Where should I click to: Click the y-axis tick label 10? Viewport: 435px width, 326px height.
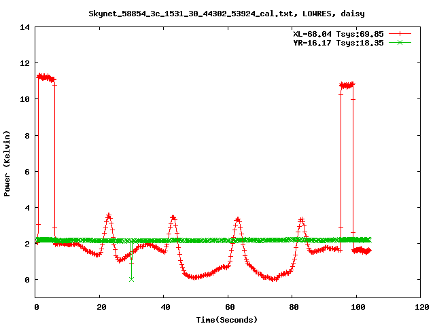click(24, 99)
